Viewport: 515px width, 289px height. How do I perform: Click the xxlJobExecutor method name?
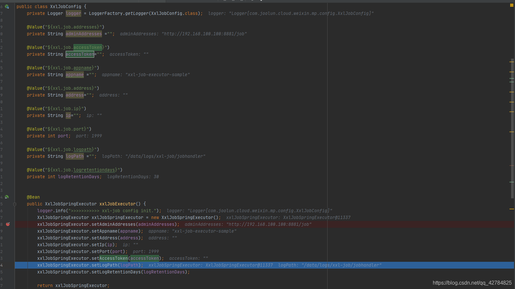click(x=118, y=204)
